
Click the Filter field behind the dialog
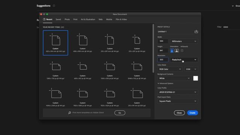point(231,27)
